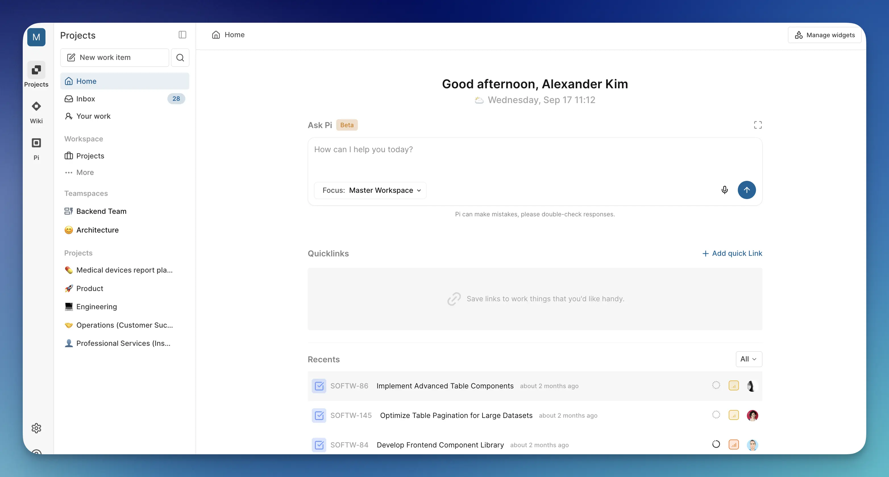This screenshot has height=477, width=889.
Task: Click Add quick Link
Action: point(732,253)
